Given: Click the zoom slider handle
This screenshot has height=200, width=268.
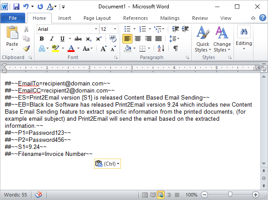Looking at the screenshot, I should coord(230,194).
